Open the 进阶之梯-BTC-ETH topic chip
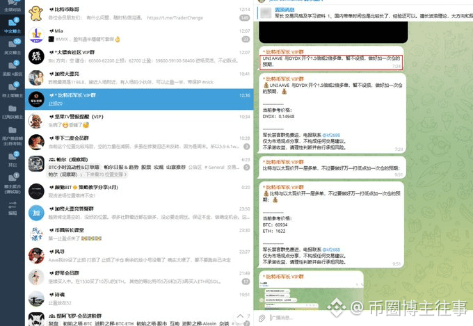Screen dimensions: 473x326 [x=114, y=323]
